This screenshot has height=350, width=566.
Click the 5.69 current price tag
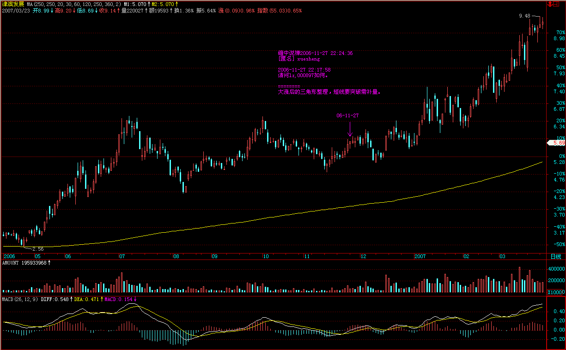[557, 143]
